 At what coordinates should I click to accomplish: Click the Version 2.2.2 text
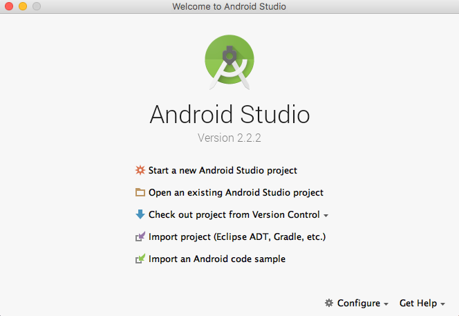pos(230,138)
